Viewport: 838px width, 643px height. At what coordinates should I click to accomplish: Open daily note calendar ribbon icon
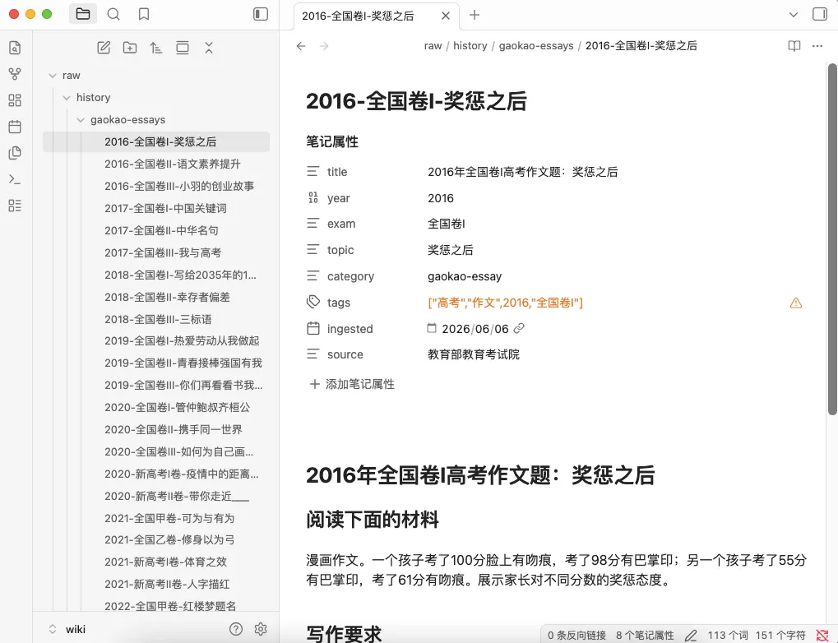click(x=15, y=127)
